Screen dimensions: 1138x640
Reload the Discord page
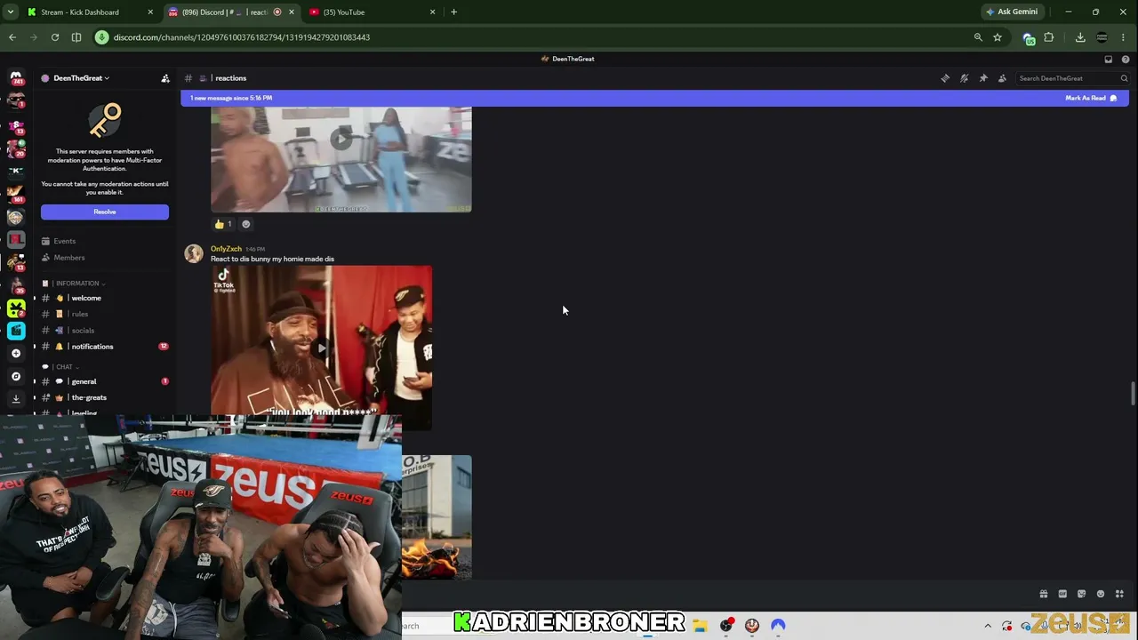[55, 37]
